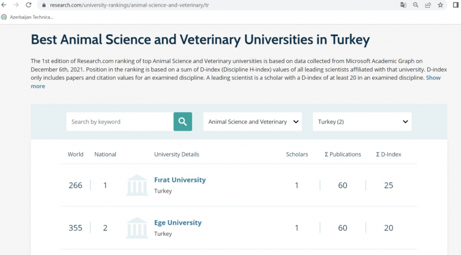The height and width of the screenshot is (255, 461).
Task: Click the National column header
Action: [x=105, y=154]
